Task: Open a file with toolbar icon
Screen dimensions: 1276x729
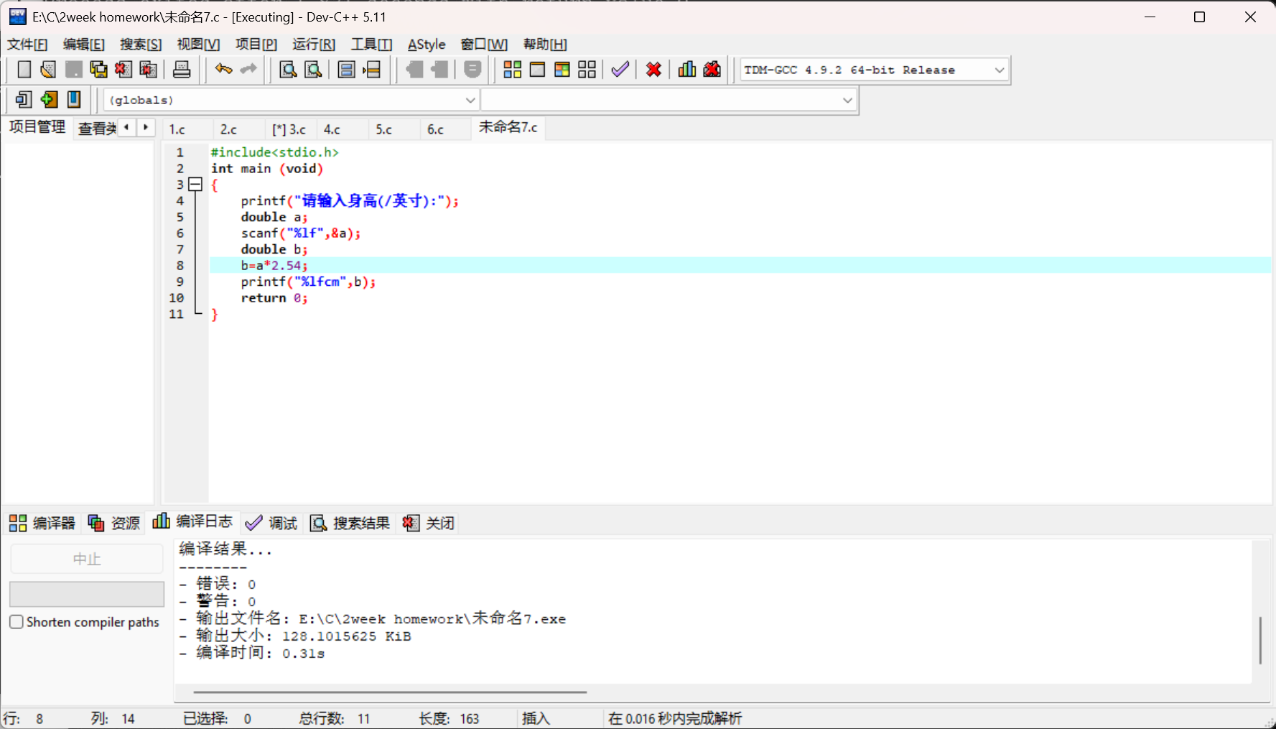Action: click(x=48, y=70)
